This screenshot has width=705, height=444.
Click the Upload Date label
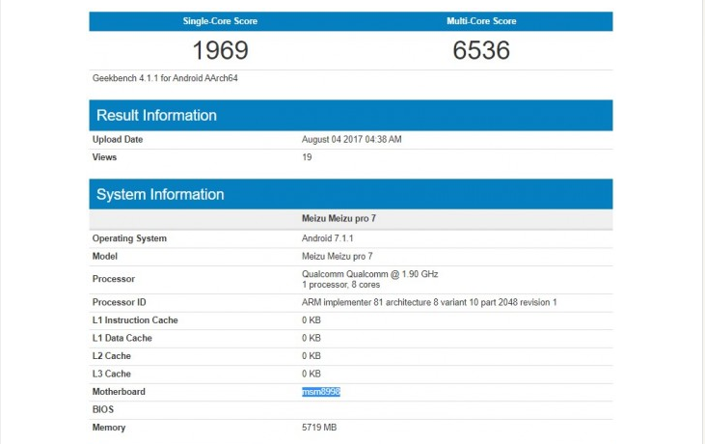118,139
